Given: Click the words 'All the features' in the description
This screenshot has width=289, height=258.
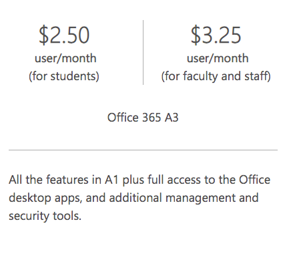Looking at the screenshot, I should point(49,180).
